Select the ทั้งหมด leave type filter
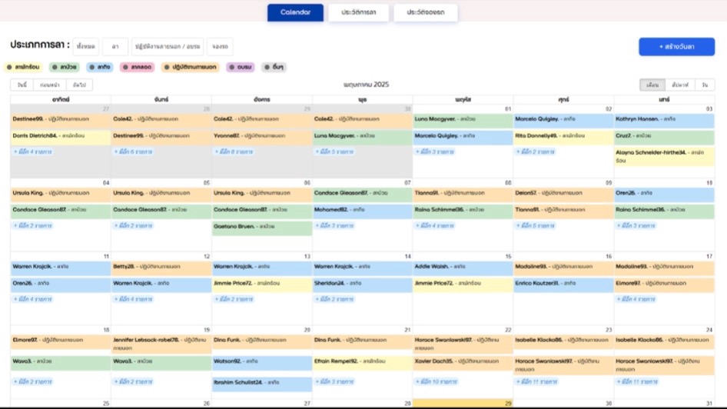 click(x=85, y=47)
